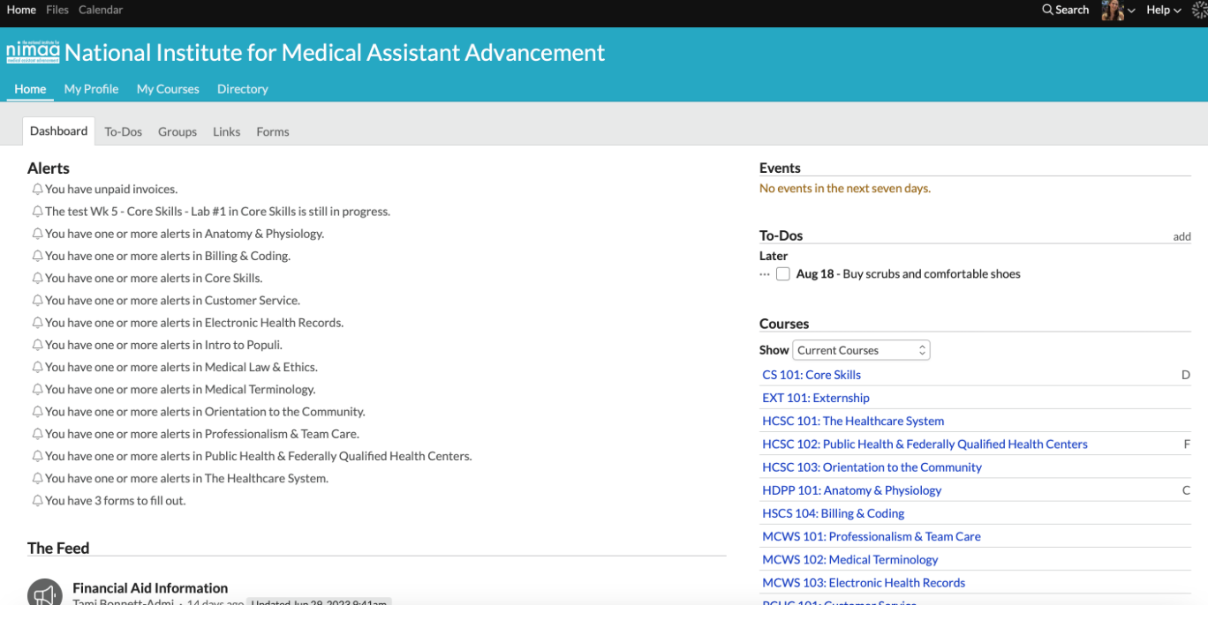Click the National Institute for Medical Assistant Advancement title
1208x642 pixels.
[x=335, y=52]
